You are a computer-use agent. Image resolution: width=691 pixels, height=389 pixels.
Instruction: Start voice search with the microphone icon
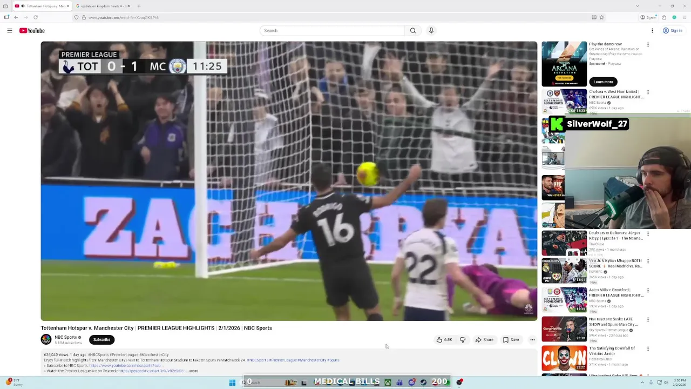pos(431,31)
